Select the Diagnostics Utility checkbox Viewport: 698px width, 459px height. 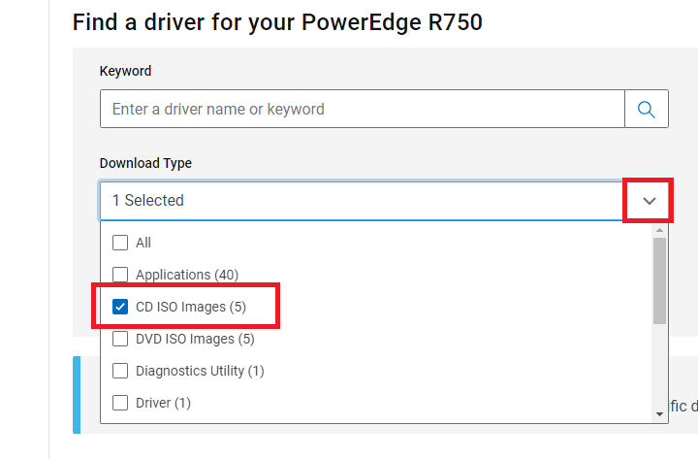click(x=120, y=371)
